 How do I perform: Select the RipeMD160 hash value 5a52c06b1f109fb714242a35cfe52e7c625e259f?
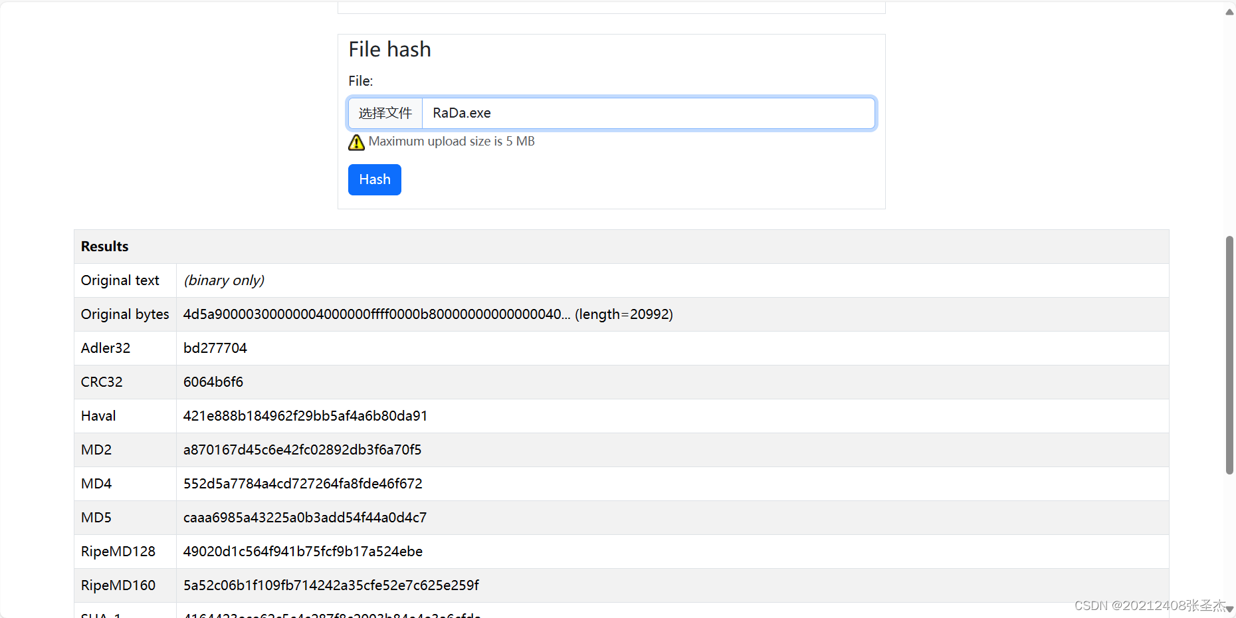click(x=332, y=585)
